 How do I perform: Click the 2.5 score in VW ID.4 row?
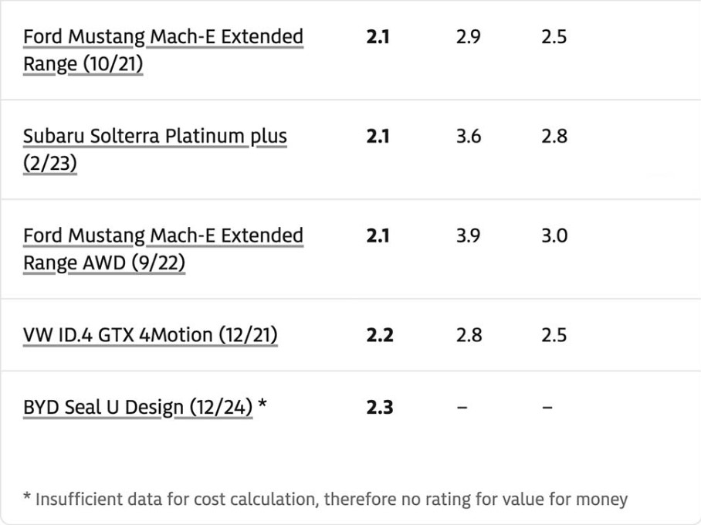pyautogui.click(x=554, y=335)
